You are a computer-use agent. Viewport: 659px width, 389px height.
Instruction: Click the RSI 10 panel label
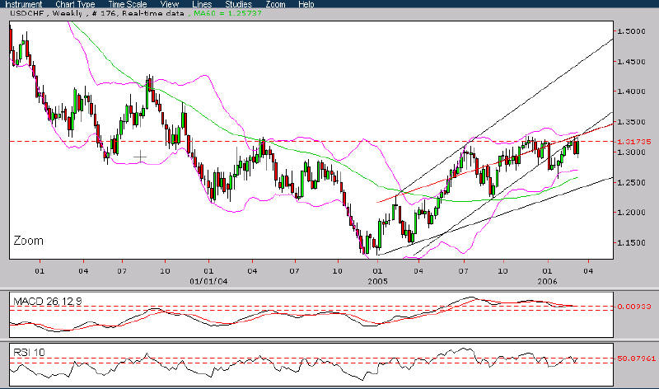click(29, 353)
